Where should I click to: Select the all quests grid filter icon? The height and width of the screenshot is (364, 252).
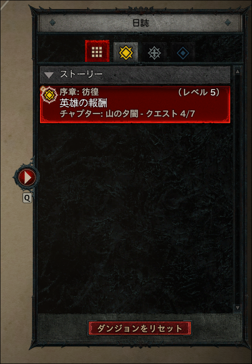tap(97, 51)
